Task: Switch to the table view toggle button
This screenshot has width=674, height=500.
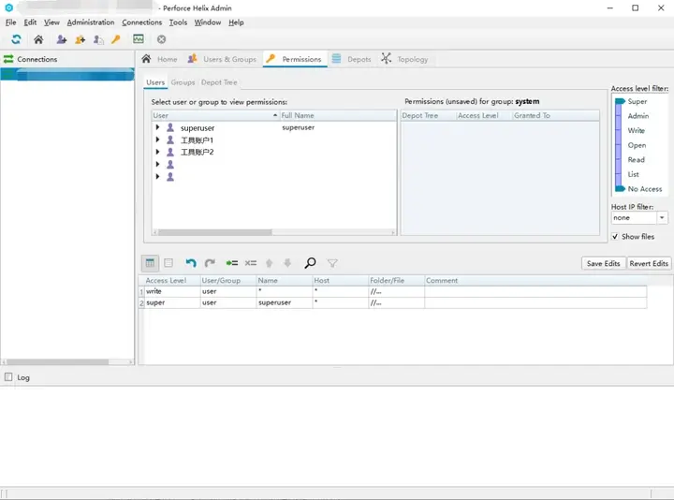Action: coord(150,263)
